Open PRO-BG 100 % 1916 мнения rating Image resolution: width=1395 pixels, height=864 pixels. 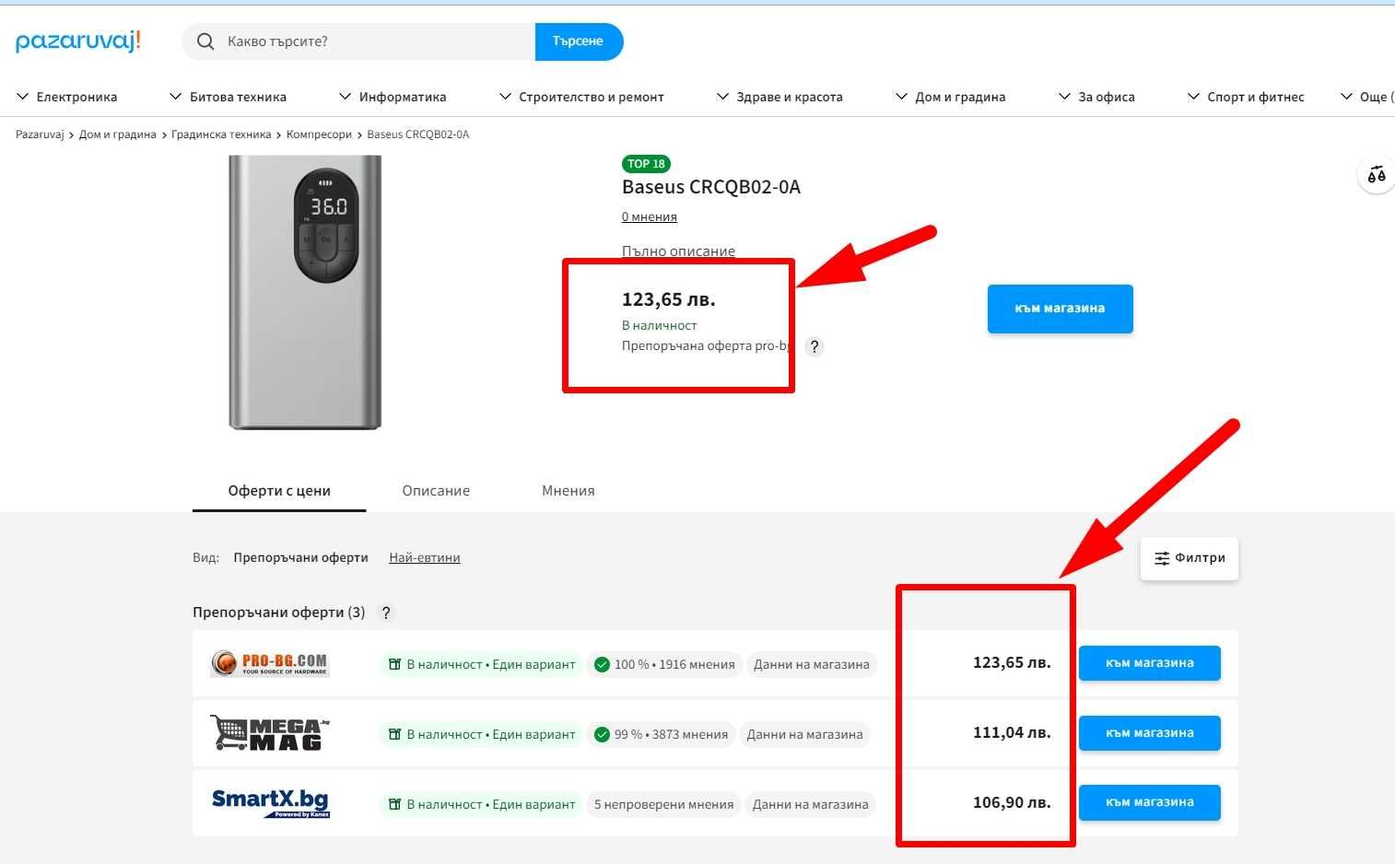click(x=664, y=664)
